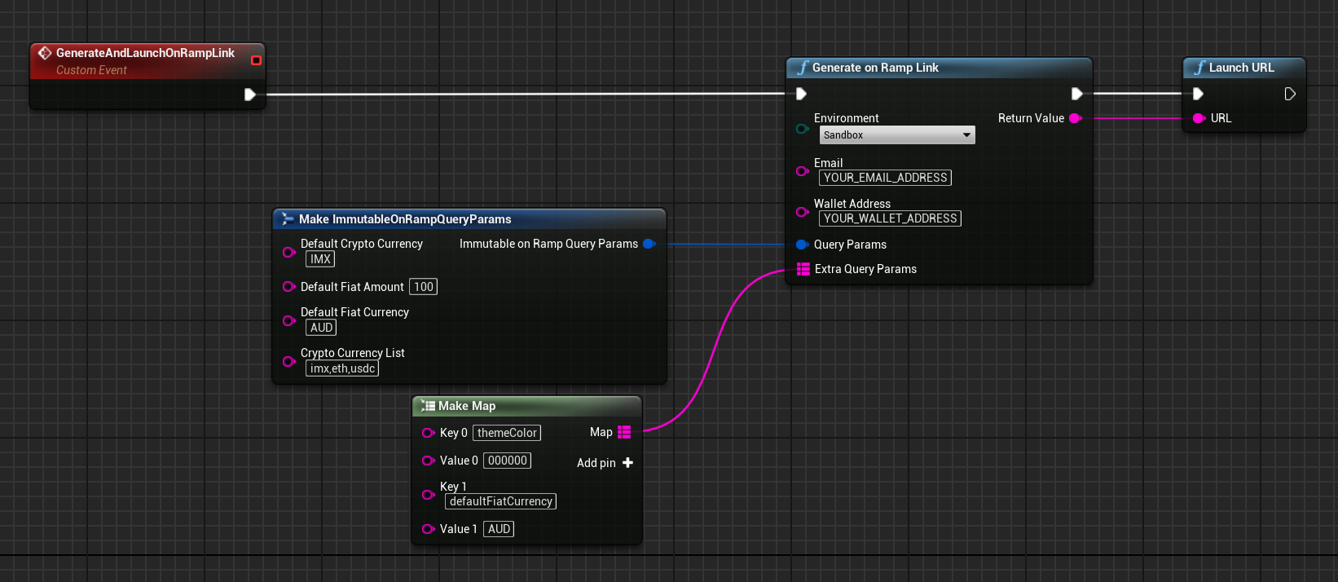Click the Wallet Address input pin
Screen dimensions: 1338x582
[803, 212]
